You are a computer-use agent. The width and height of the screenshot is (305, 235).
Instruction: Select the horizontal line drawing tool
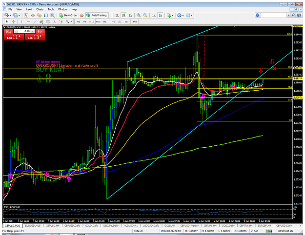(x=28, y=22)
